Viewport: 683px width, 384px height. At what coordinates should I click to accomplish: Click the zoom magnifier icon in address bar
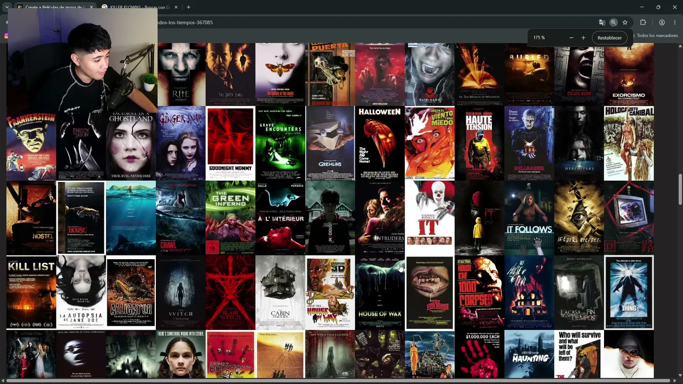pos(614,22)
